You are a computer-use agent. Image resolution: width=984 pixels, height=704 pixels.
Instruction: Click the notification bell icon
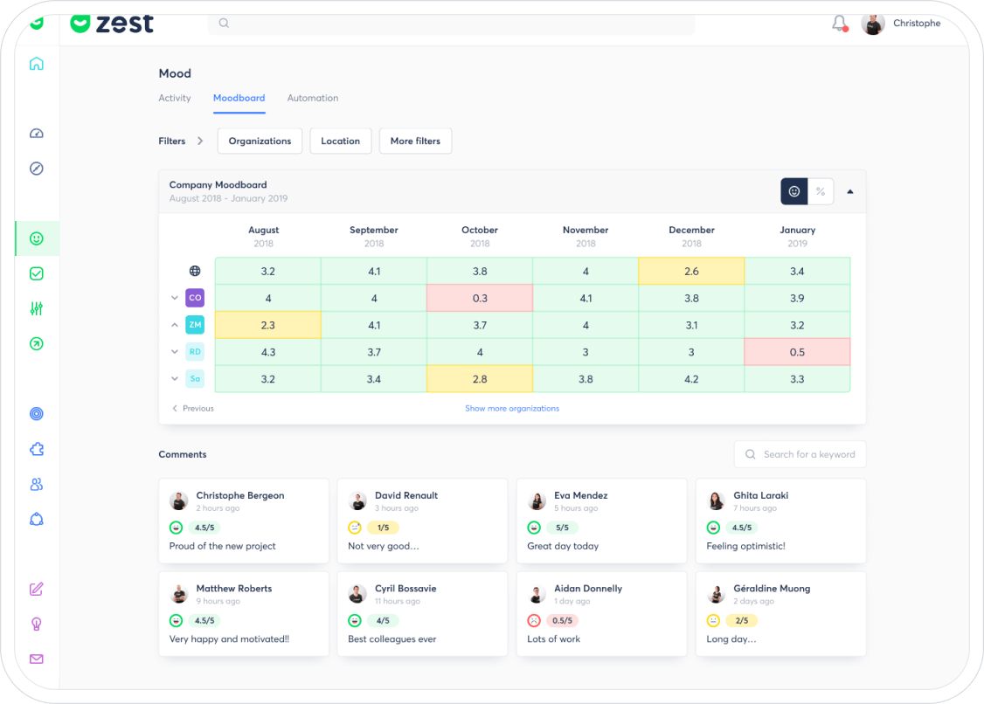pos(839,24)
